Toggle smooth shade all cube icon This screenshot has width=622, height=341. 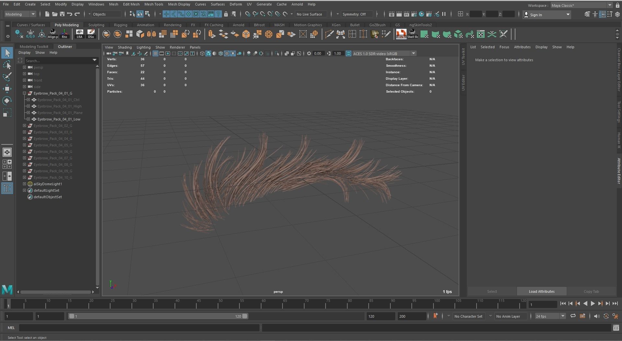pos(208,53)
